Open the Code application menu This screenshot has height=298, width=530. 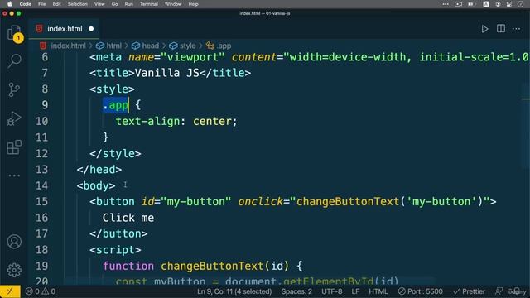point(26,4)
